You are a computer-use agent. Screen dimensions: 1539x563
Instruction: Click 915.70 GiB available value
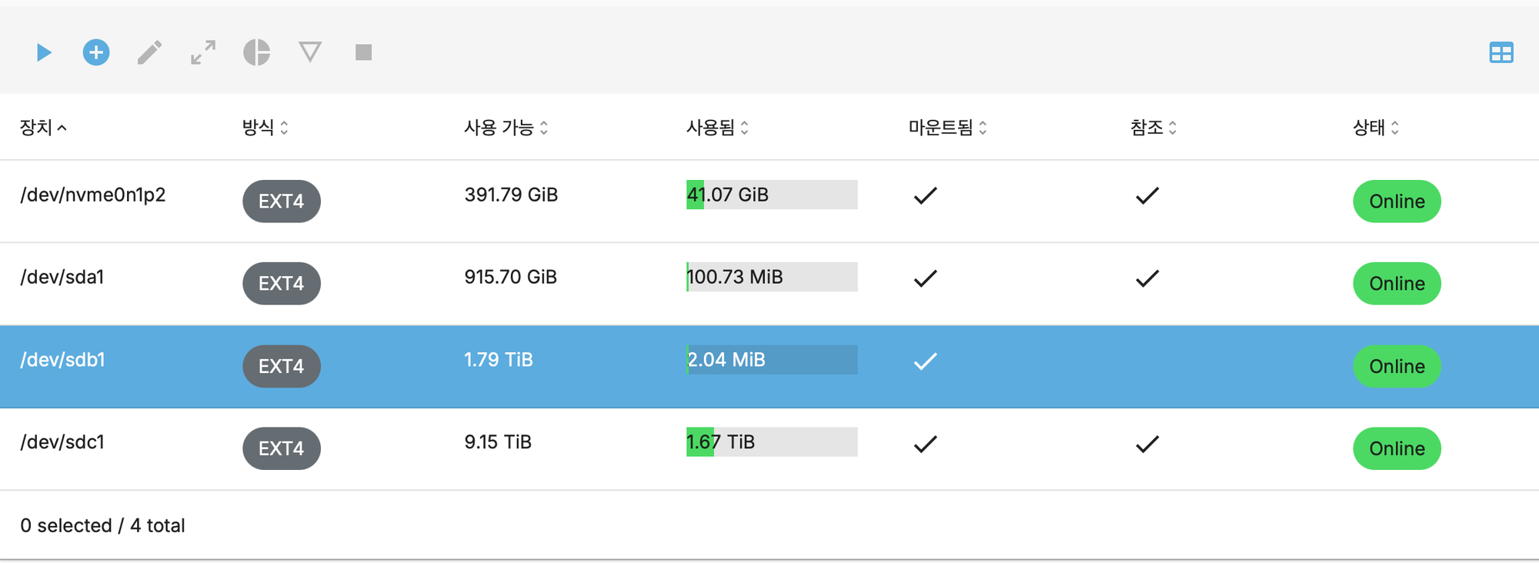coord(510,277)
